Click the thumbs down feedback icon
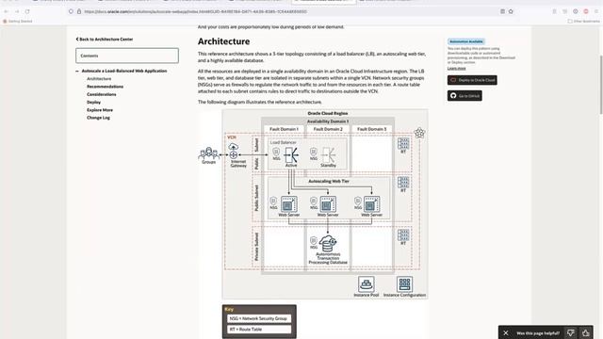 coord(571,332)
